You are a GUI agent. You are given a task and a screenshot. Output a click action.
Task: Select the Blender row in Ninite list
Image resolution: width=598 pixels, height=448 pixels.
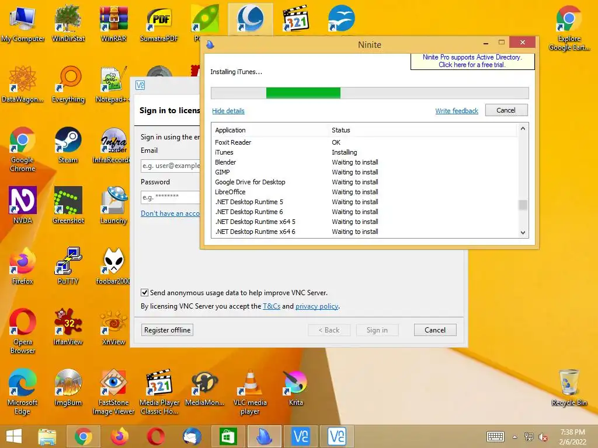pos(365,162)
